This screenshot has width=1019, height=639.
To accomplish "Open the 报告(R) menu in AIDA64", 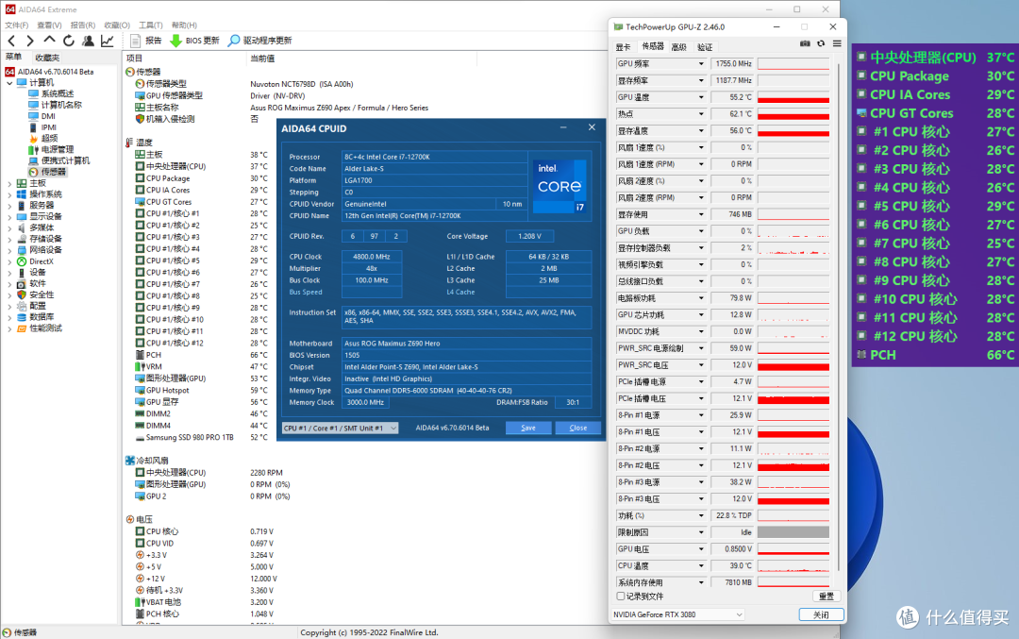I will 82,25.
